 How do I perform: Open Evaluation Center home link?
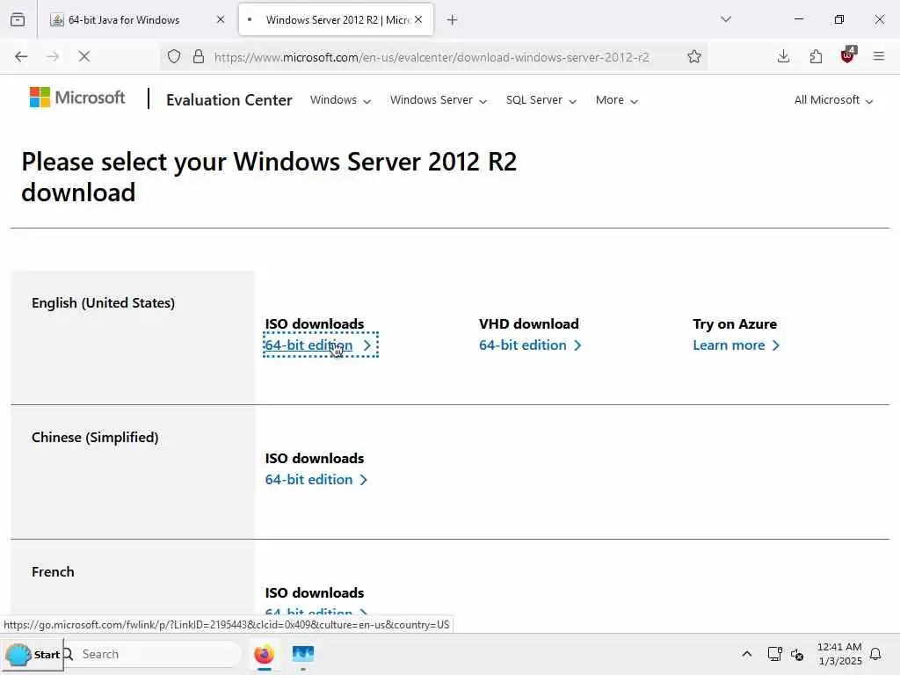[x=229, y=100]
